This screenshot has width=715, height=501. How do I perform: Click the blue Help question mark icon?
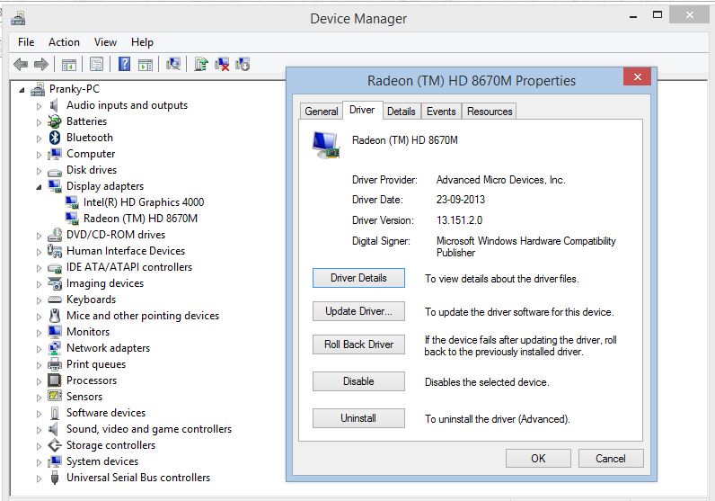[125, 64]
